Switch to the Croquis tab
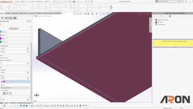This screenshot has width=193, height=109. coord(8,13)
